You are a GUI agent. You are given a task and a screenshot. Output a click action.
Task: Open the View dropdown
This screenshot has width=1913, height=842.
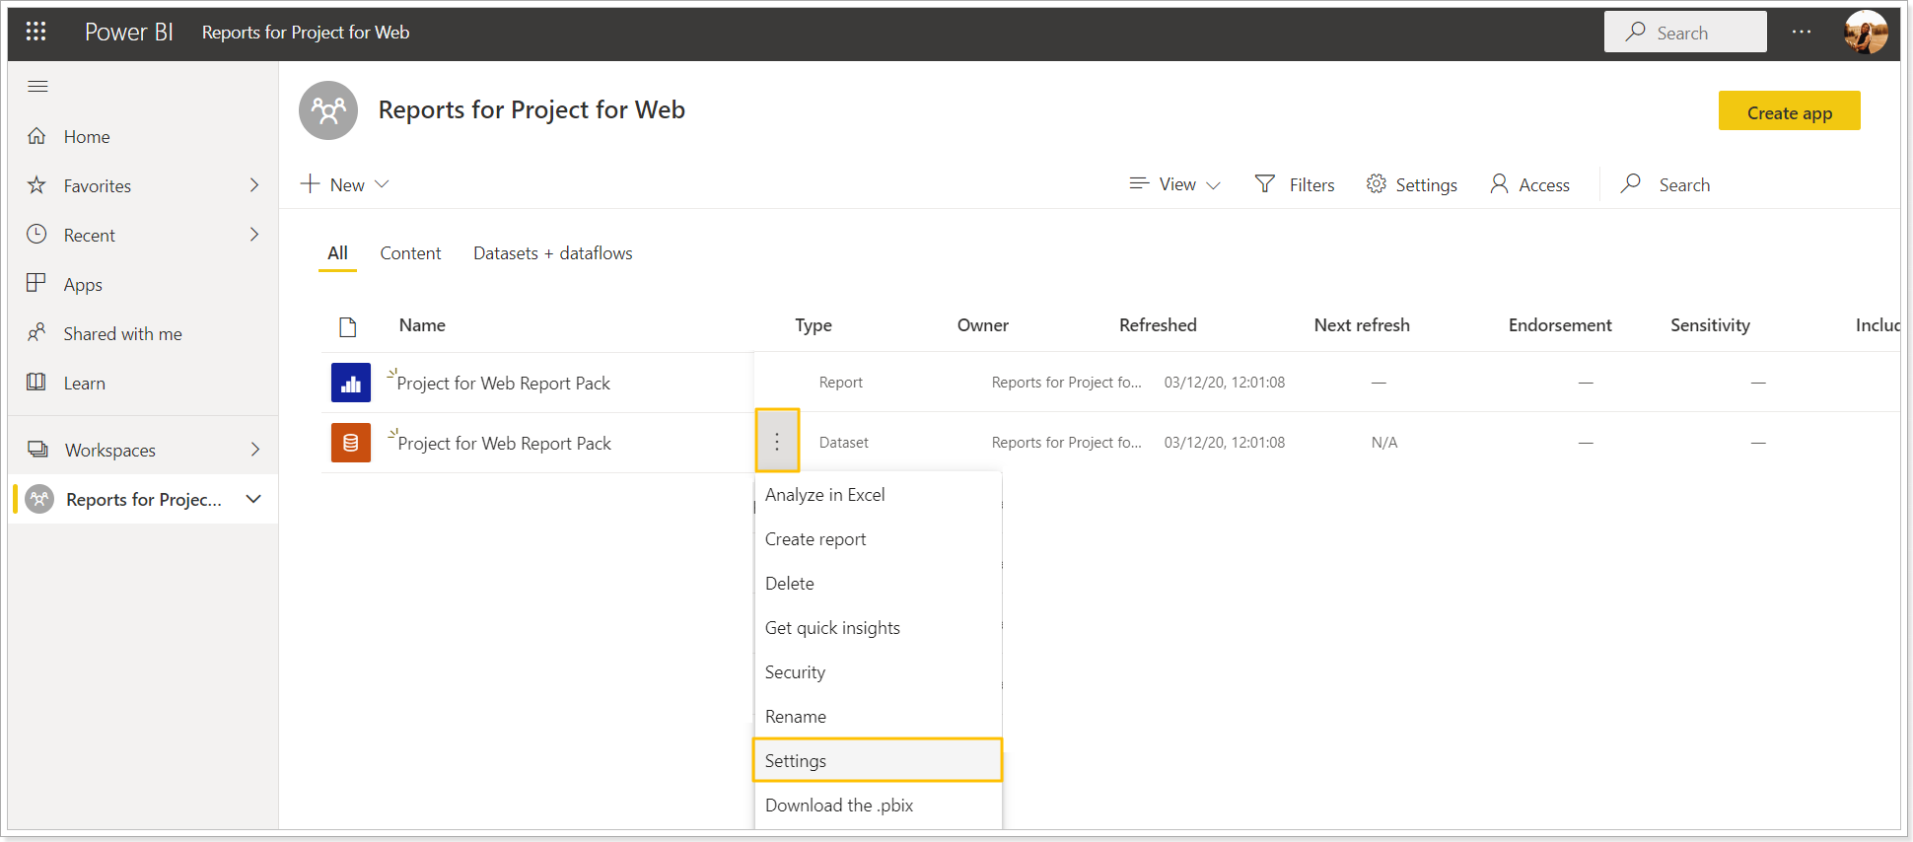[x=1175, y=184]
